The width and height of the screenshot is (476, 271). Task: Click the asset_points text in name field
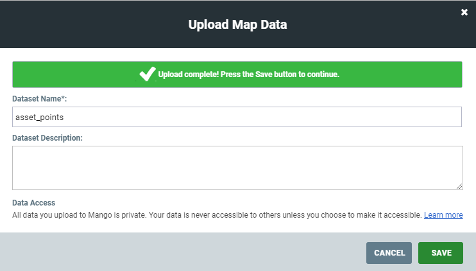(x=40, y=118)
